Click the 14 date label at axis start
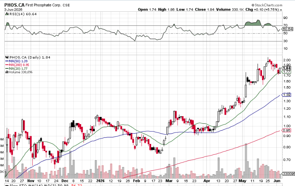 click(x=7, y=181)
